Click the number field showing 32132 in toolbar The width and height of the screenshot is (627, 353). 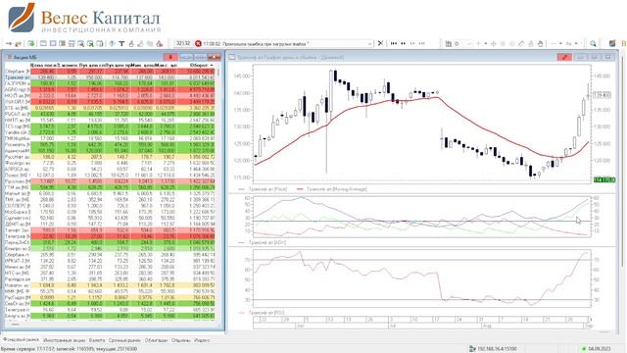pos(183,43)
